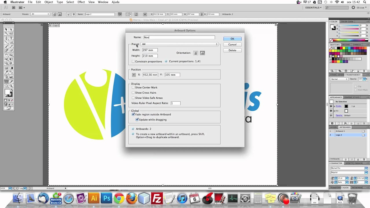Click the reference point locator in Position
Viewport: 370px width, 208px height.
point(134,75)
